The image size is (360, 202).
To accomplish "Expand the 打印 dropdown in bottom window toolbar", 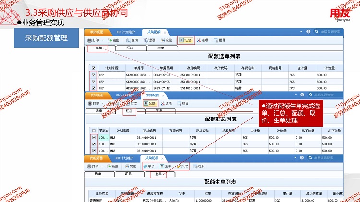I will pos(102,166).
